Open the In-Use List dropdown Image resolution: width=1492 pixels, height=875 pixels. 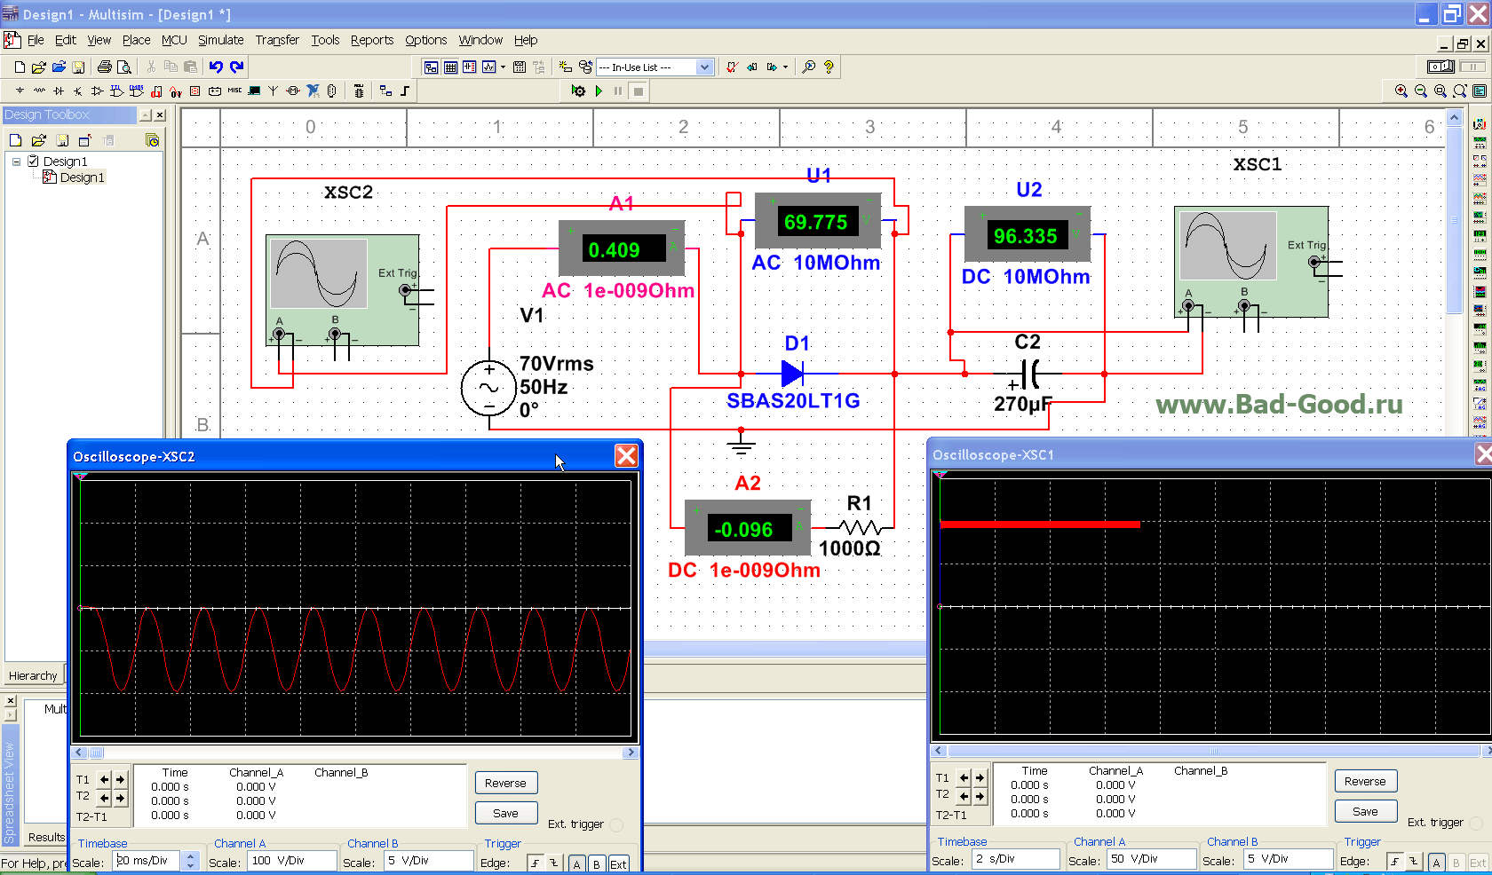(704, 67)
